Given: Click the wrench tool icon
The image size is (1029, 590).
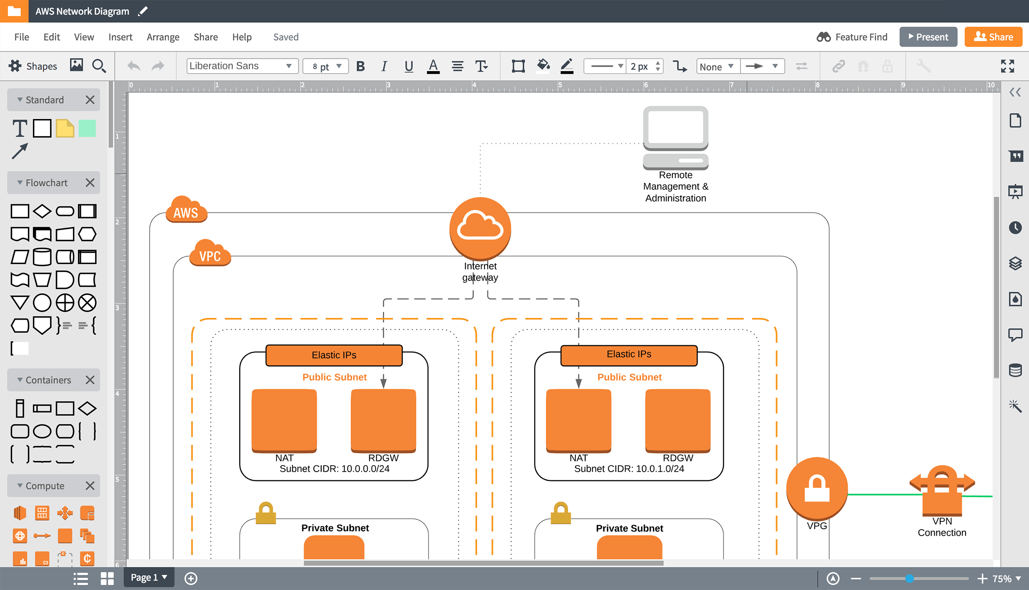Looking at the screenshot, I should 924,66.
